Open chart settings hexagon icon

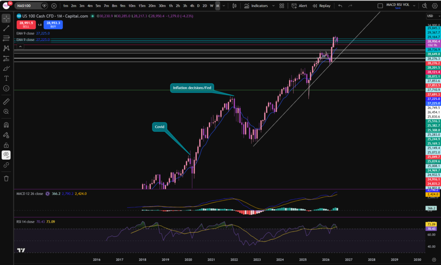point(435,6)
